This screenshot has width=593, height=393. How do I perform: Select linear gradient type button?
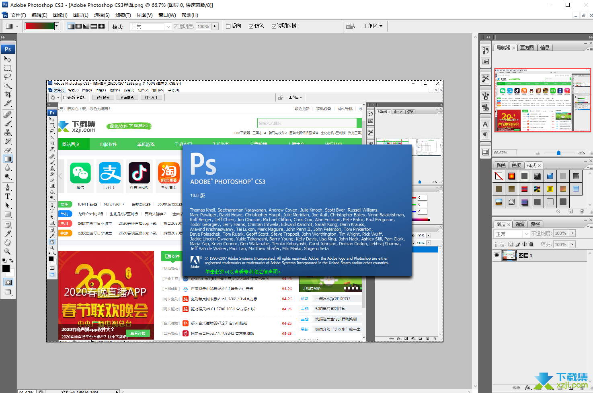[71, 26]
